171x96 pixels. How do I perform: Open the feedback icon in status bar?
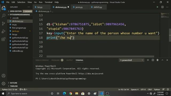(163, 89)
